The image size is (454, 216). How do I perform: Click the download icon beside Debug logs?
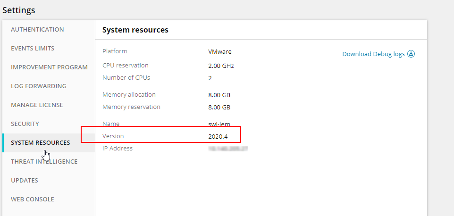tap(411, 54)
